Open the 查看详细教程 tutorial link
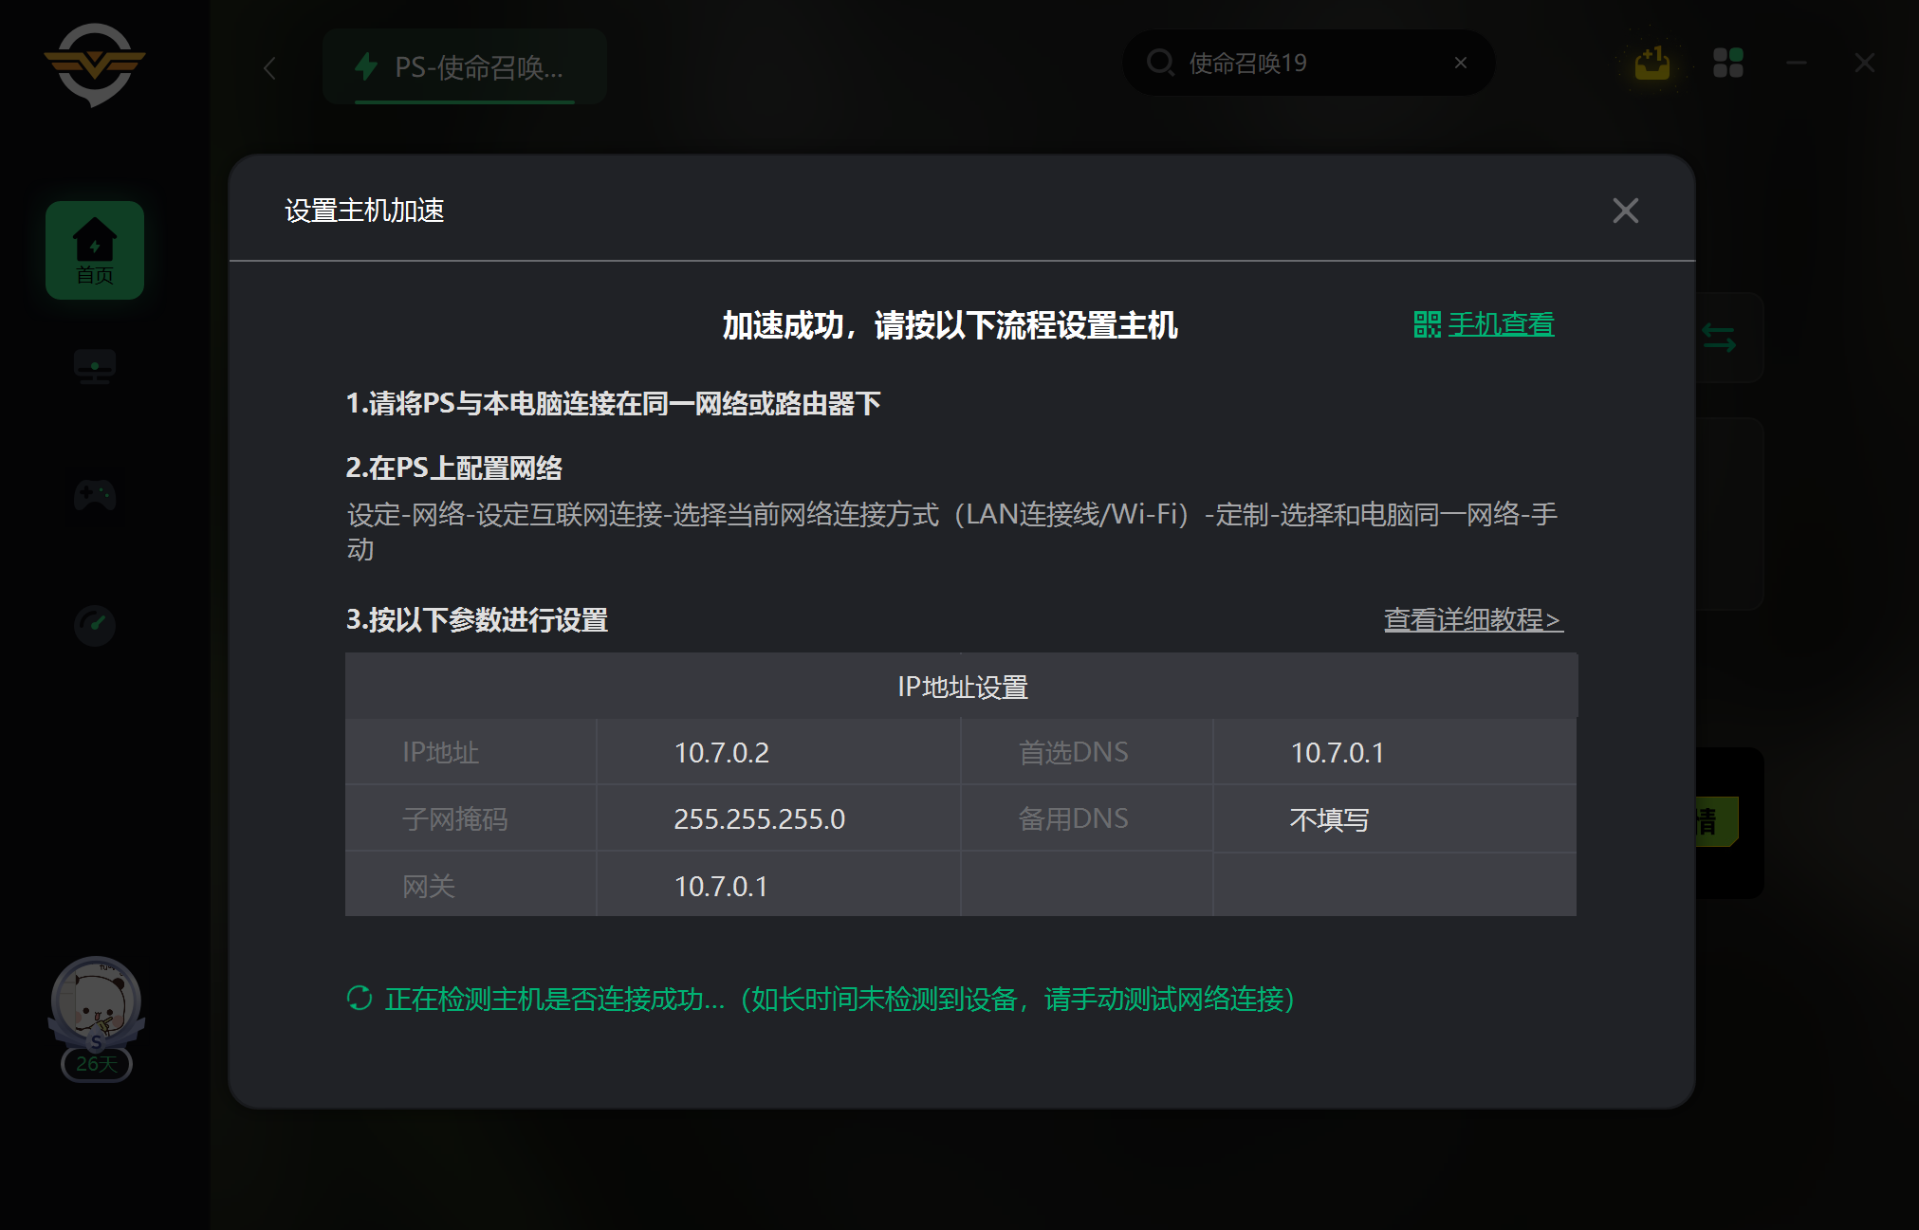The width and height of the screenshot is (1919, 1230). [x=1472, y=619]
